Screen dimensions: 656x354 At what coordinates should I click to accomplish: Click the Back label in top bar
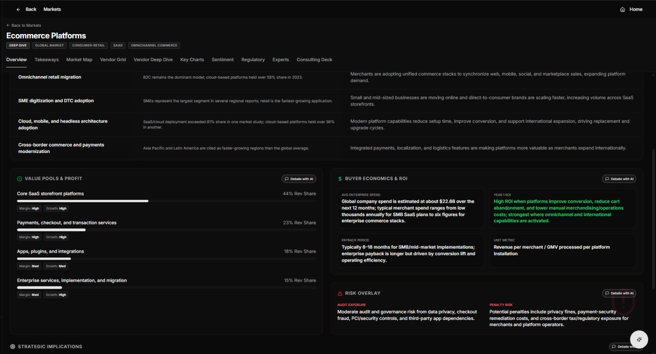click(31, 9)
